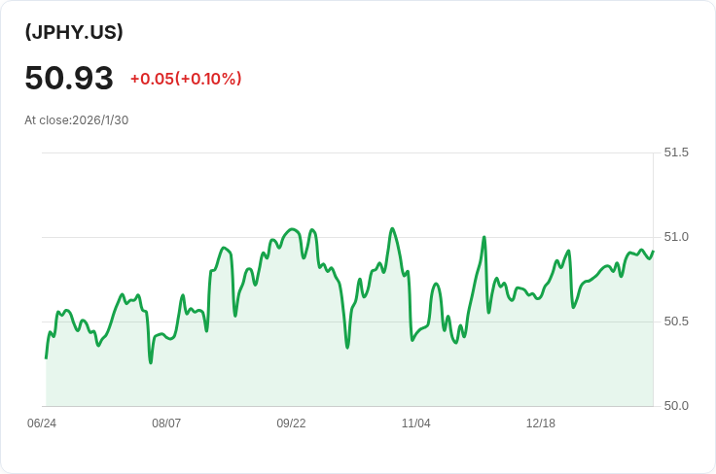This screenshot has width=716, height=474.
Task: Click the 51.0 y-axis price label
Action: pyautogui.click(x=676, y=237)
